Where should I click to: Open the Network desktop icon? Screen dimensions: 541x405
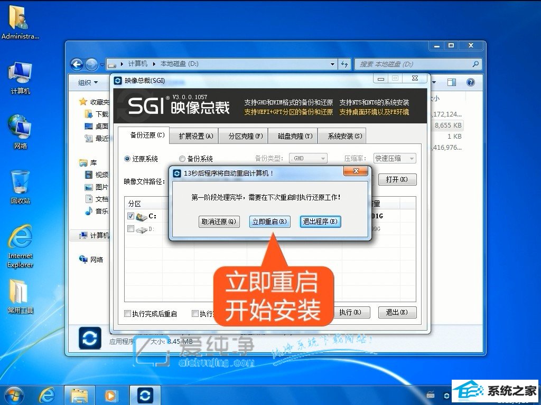tap(20, 129)
